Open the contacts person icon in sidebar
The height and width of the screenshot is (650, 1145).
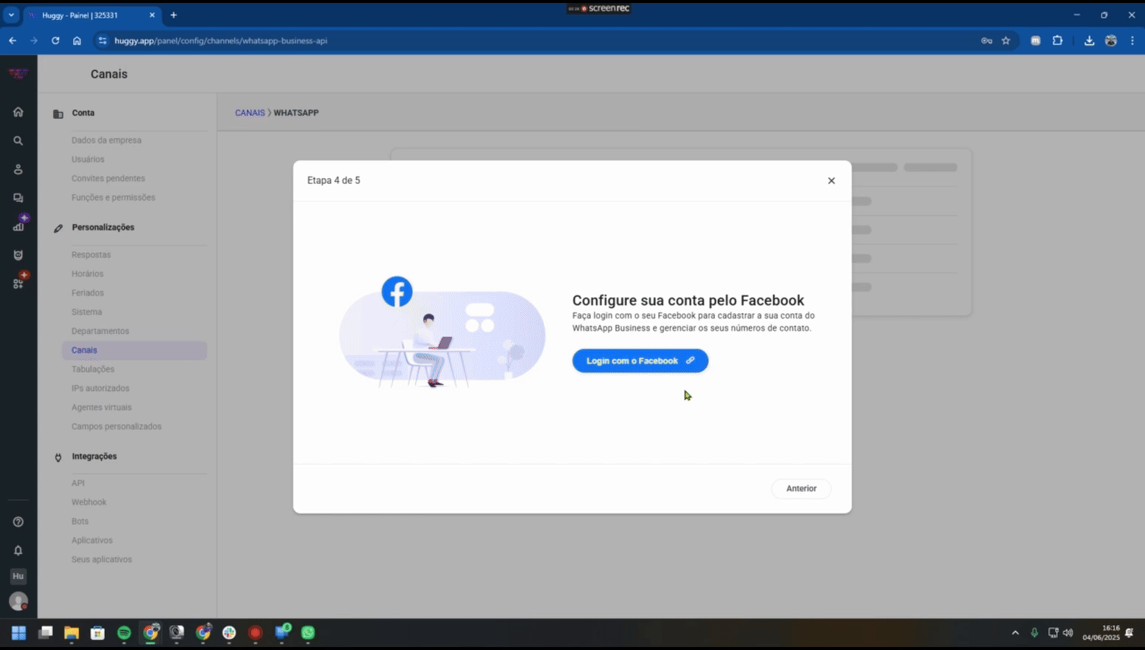(x=18, y=169)
